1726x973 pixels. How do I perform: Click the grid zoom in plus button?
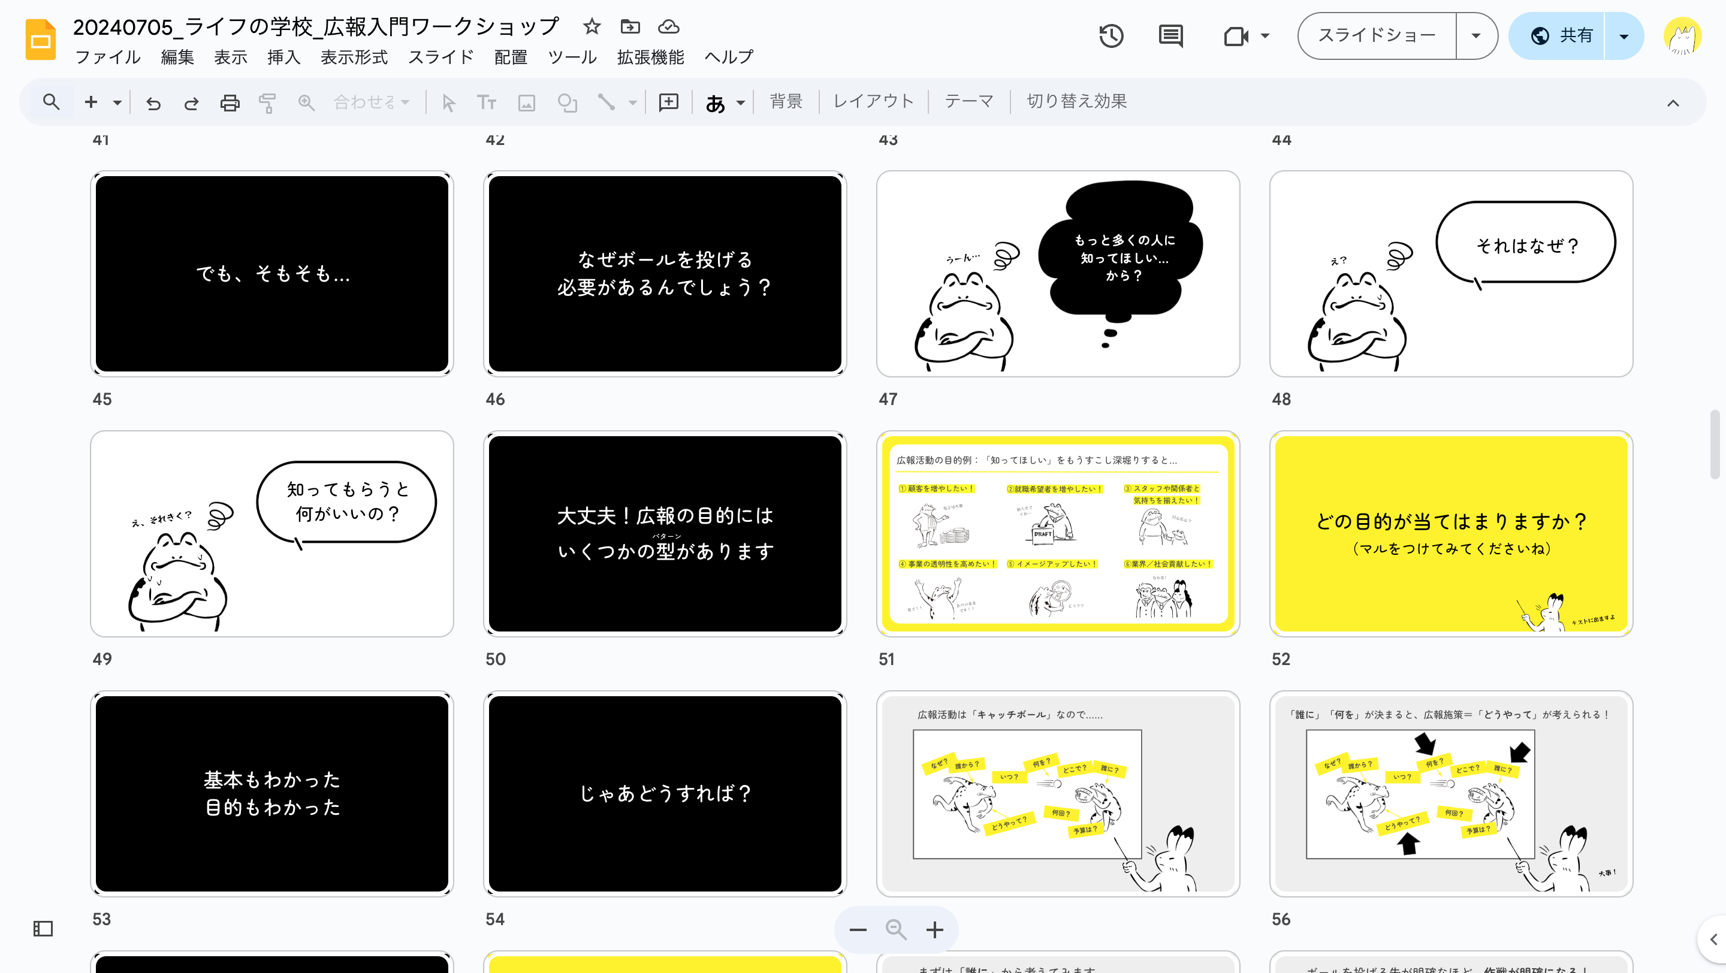(935, 930)
